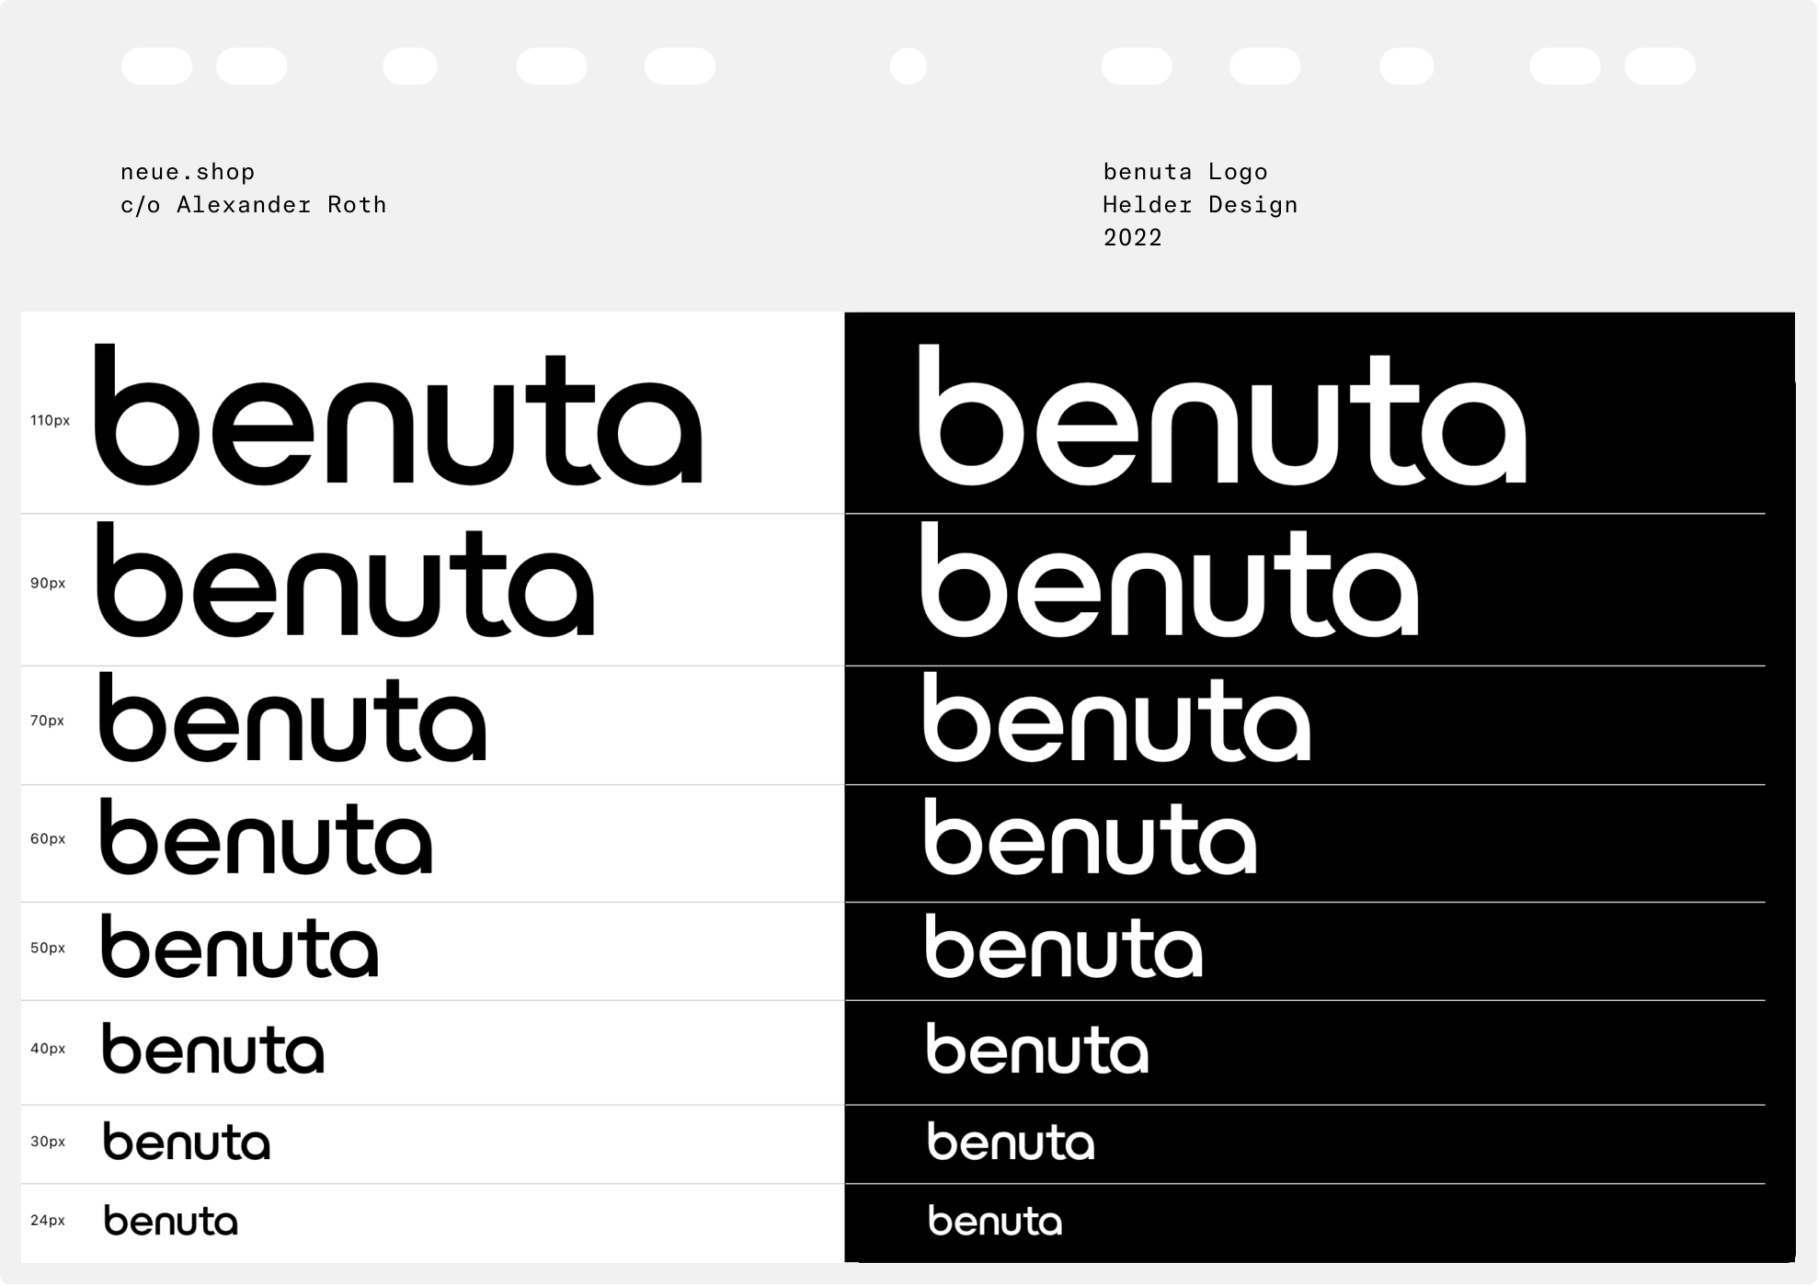Viewport: 1818px width, 1285px height.
Task: Click the 2022 year text
Action: pos(1132,238)
